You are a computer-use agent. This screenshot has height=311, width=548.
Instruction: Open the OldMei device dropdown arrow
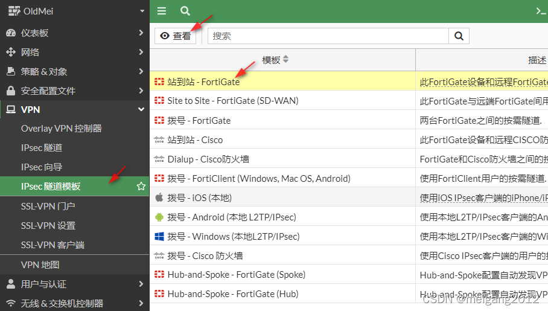click(142, 11)
